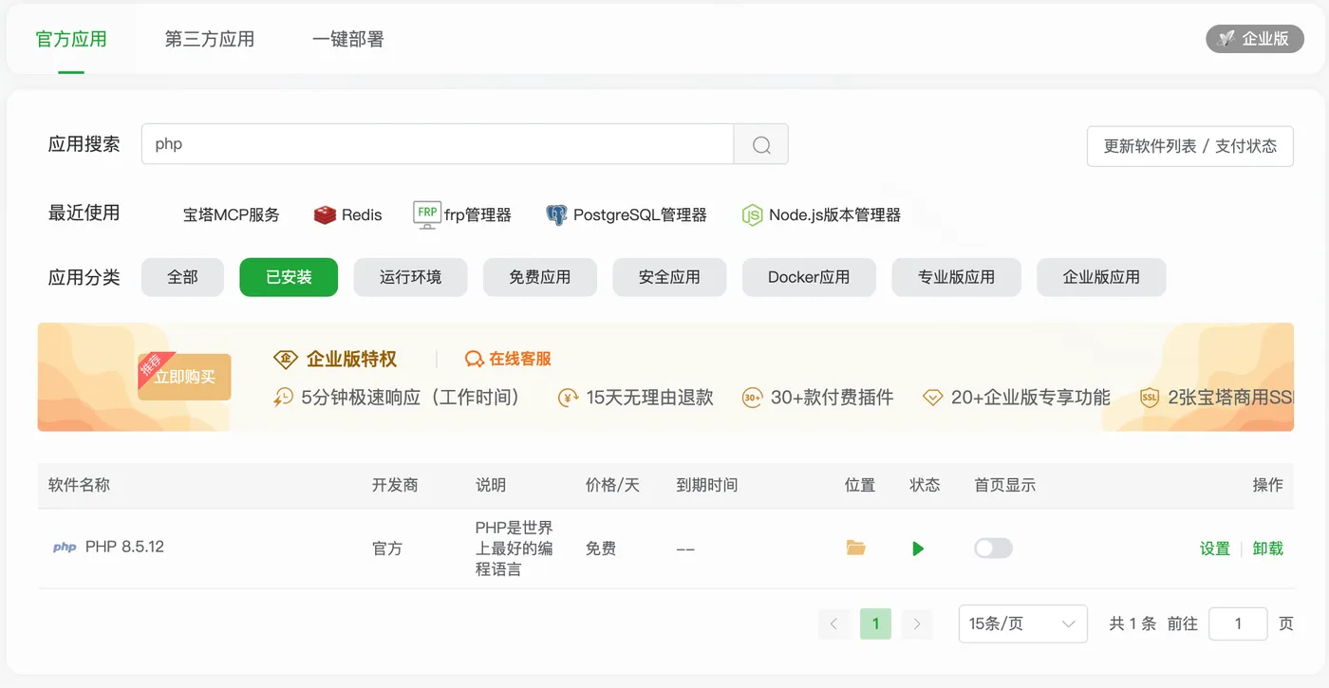Click the 20+企业版专享功能 banner text

pos(1031,398)
